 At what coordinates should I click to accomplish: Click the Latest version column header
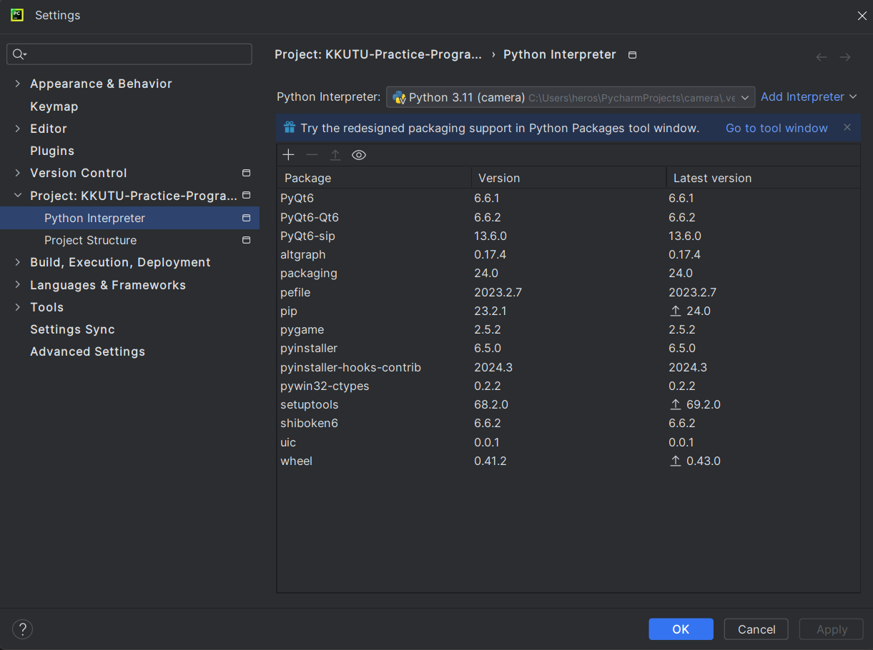pos(763,178)
